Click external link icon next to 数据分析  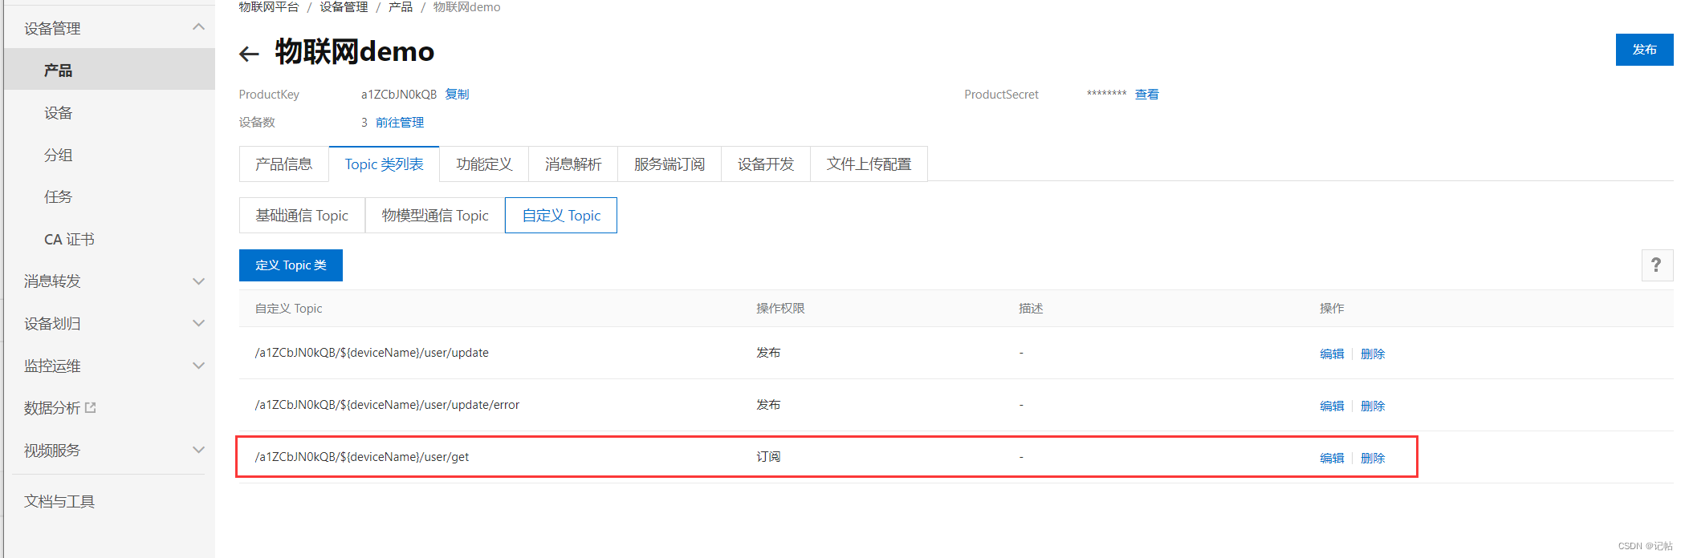pyautogui.click(x=91, y=407)
